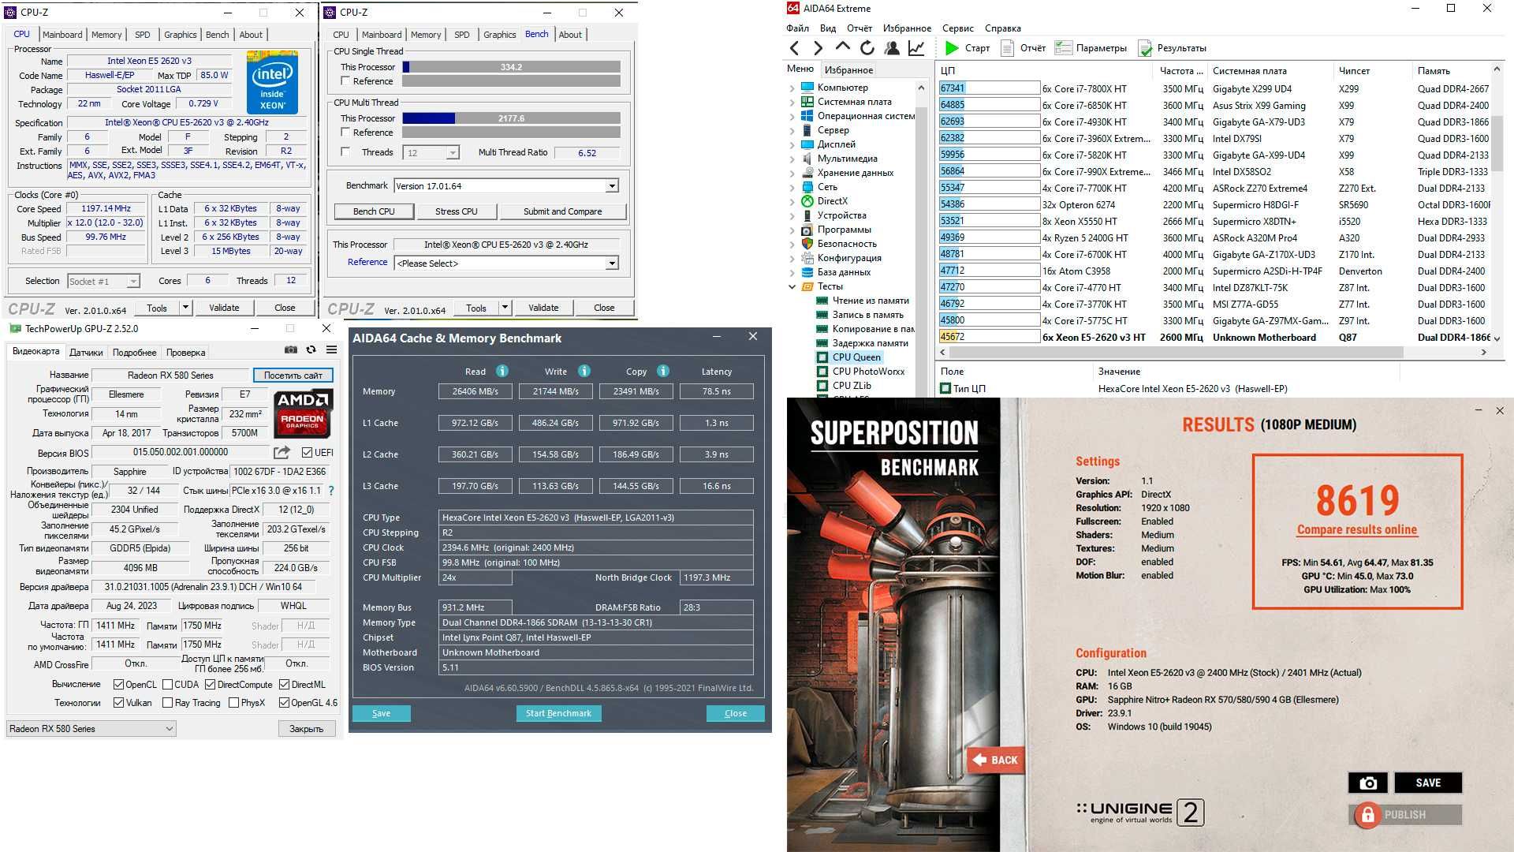Click BACK button in Superposition
This screenshot has height=852, width=1514.
pyautogui.click(x=995, y=760)
